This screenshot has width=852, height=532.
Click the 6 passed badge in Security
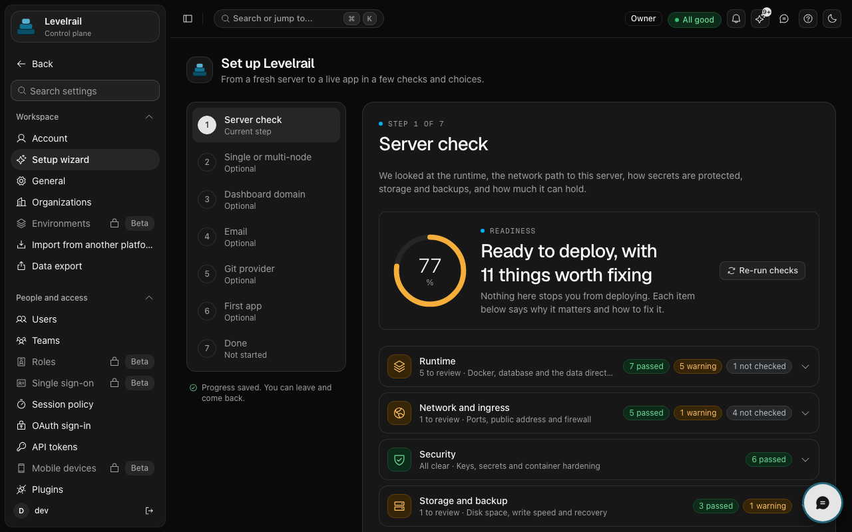point(769,460)
